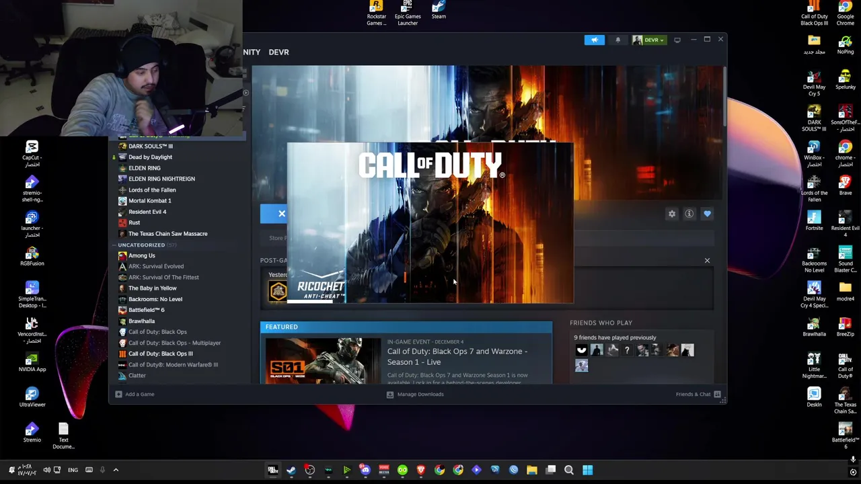The image size is (861, 484).
Task: Select Among Us in library
Action: point(141,255)
